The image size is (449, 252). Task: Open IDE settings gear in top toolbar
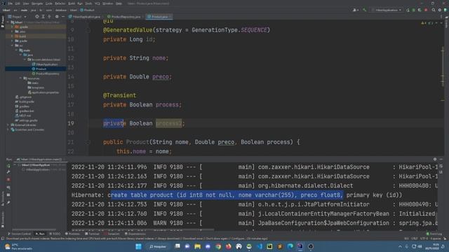coord(440,10)
